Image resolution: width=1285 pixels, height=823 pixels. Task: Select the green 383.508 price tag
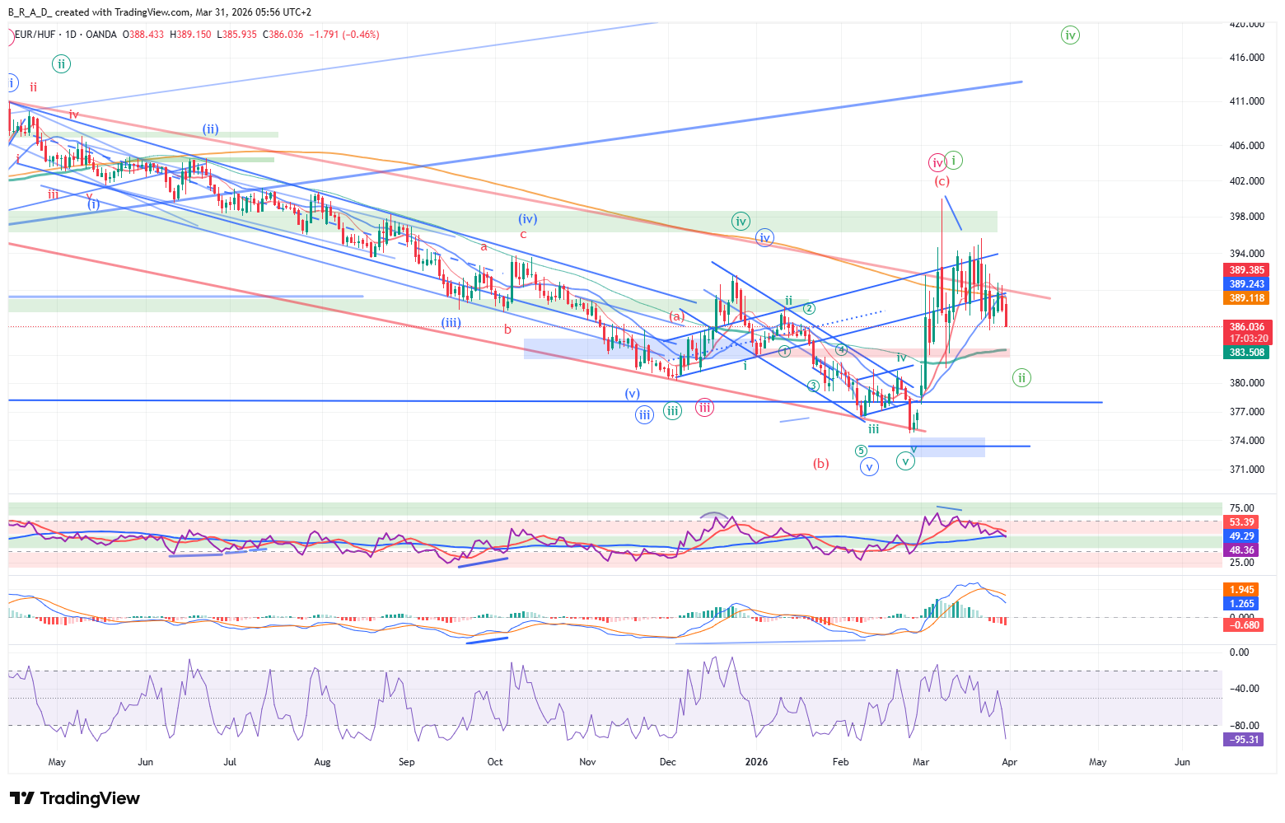tap(1247, 353)
